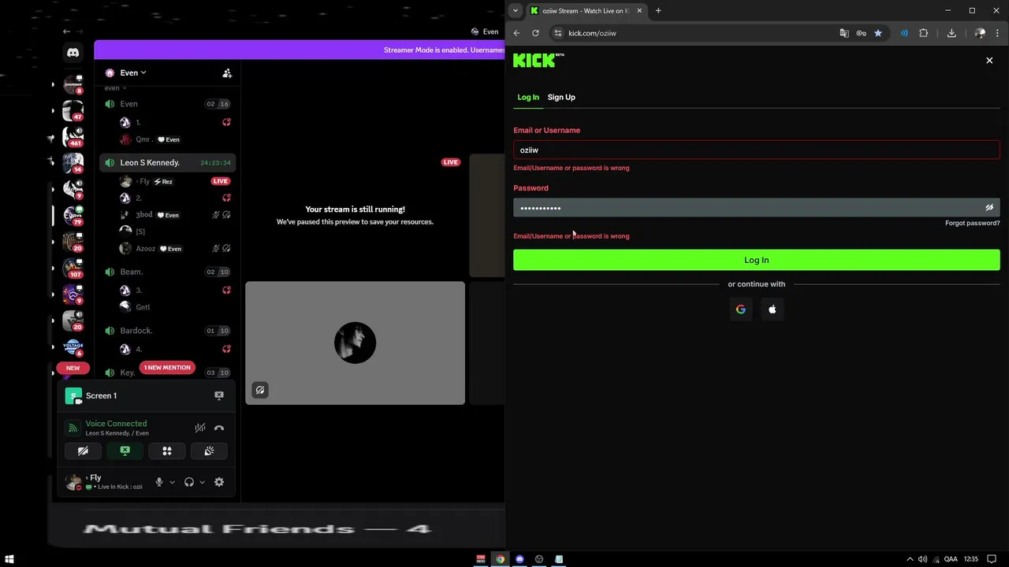The height and width of the screenshot is (567, 1009).
Task: Open translate page icon in Chrome
Action: pos(844,33)
